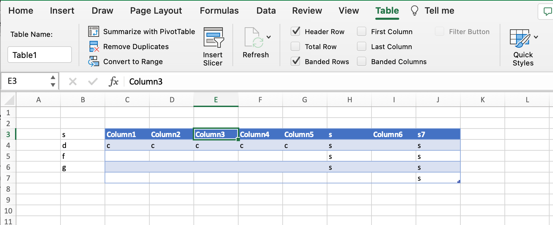Click the Remove Duplicates icon
The image size is (553, 225).
pos(94,46)
